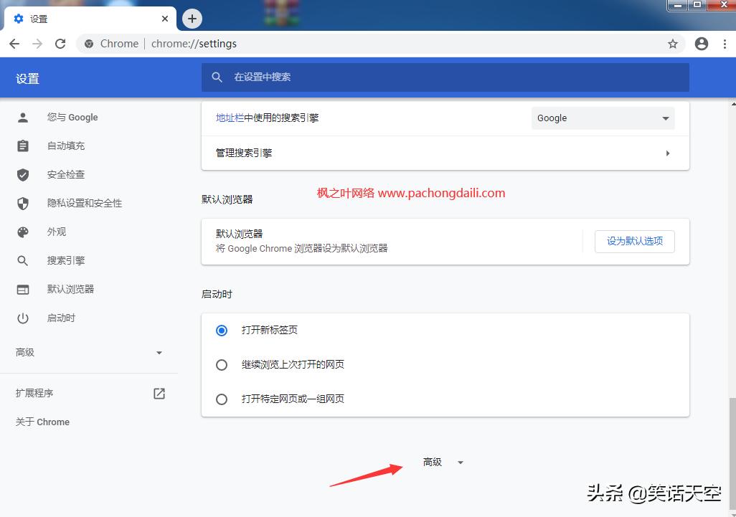This screenshot has width=736, height=517.
Task: Select 打开新标签页 startup option
Action: 222,330
